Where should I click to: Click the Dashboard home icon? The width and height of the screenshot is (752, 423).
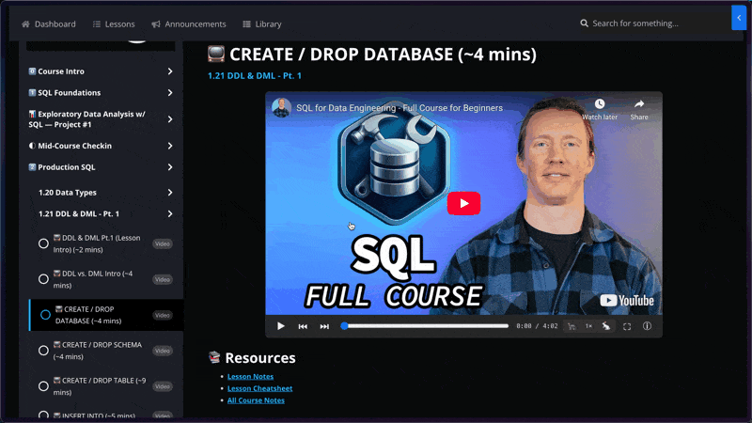(x=26, y=24)
